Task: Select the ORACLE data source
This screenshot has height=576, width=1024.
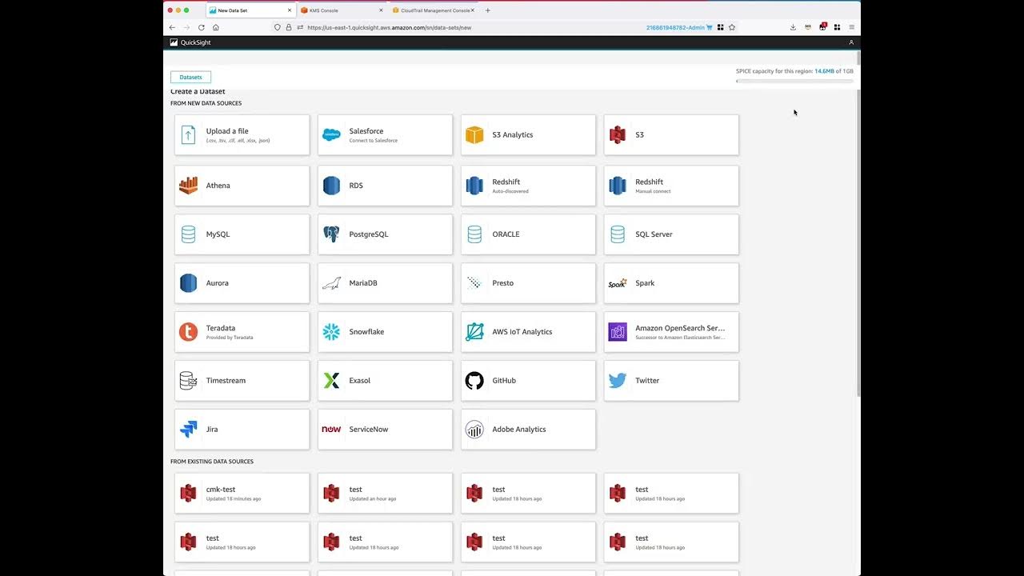Action: [x=528, y=234]
